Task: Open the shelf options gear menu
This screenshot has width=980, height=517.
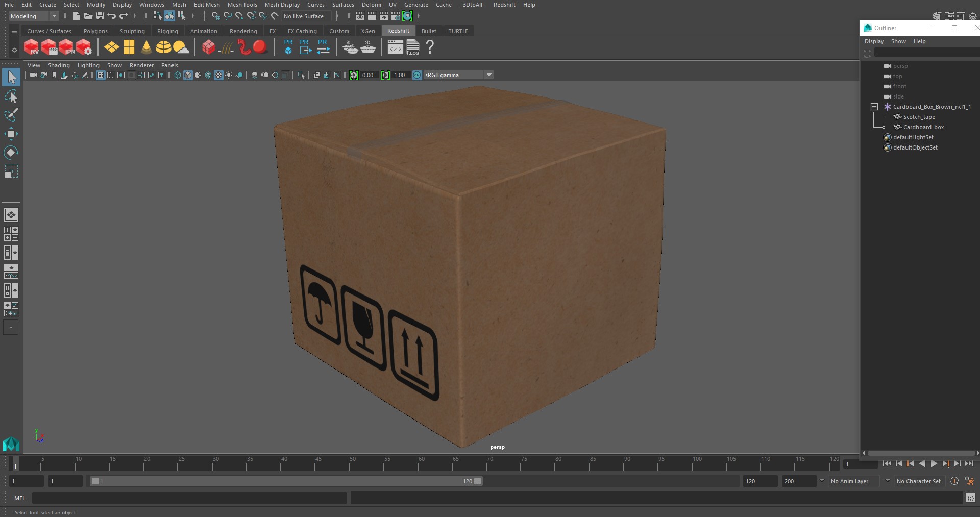Action: (14, 50)
